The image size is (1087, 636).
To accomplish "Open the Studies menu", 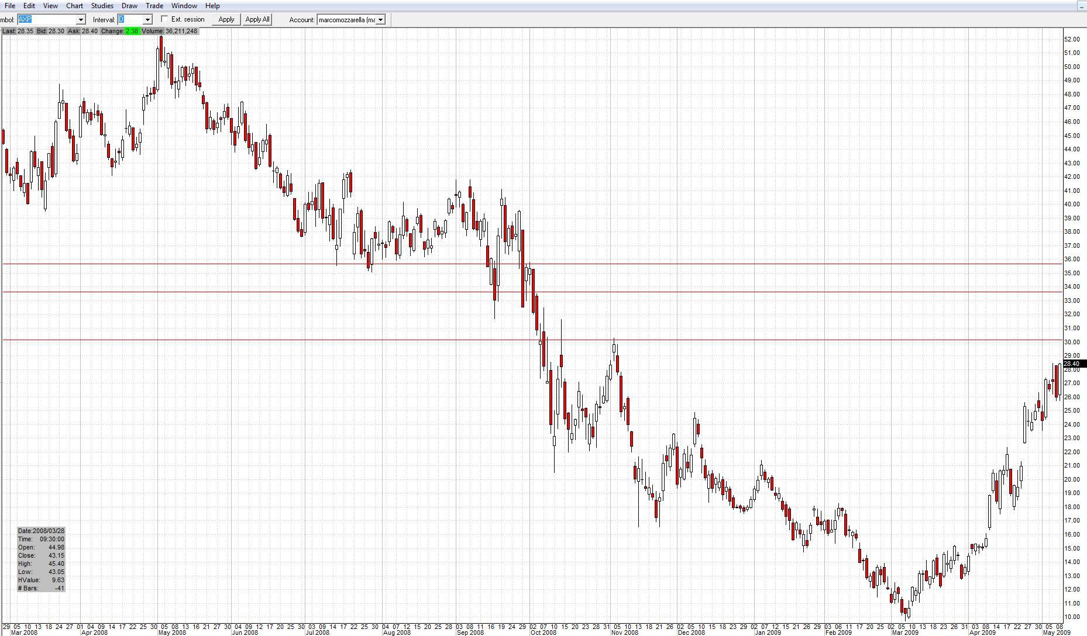I will pyautogui.click(x=102, y=6).
